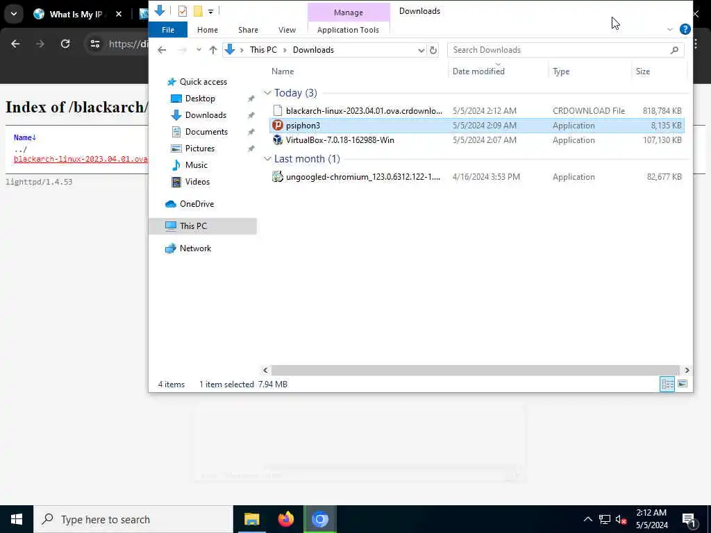Viewport: 711px width, 533px height.
Task: Open the Windows Start menu
Action: [17, 519]
